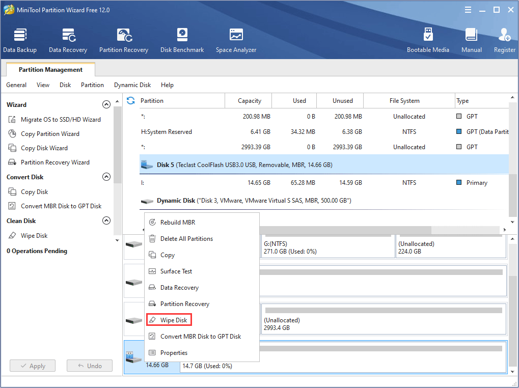Sort by the File System column header
The width and height of the screenshot is (519, 388).
(409, 100)
